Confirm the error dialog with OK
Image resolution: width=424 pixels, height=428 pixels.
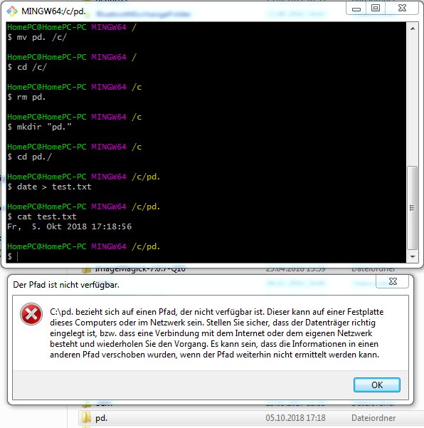(377, 385)
